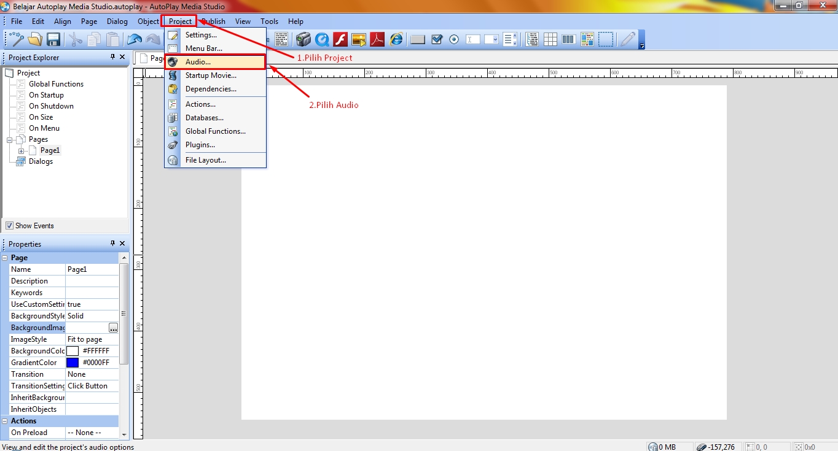Click the empty Description field in Properties

(x=92, y=281)
